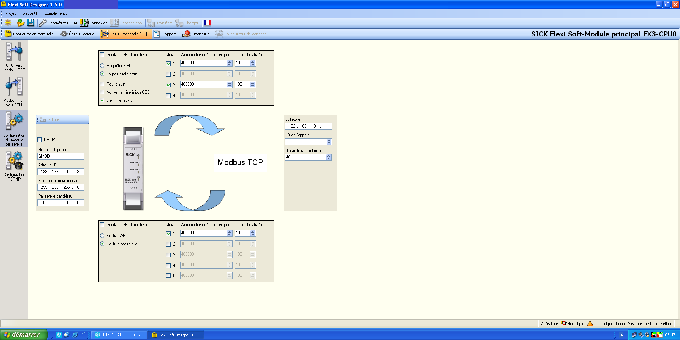Open the Projet menu
This screenshot has height=340, width=680.
[x=10, y=13]
